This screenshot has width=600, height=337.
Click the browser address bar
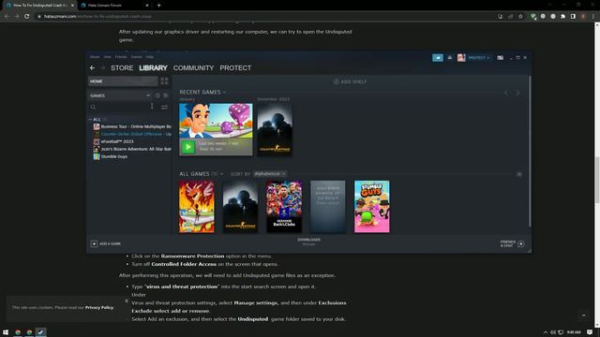coord(264,17)
